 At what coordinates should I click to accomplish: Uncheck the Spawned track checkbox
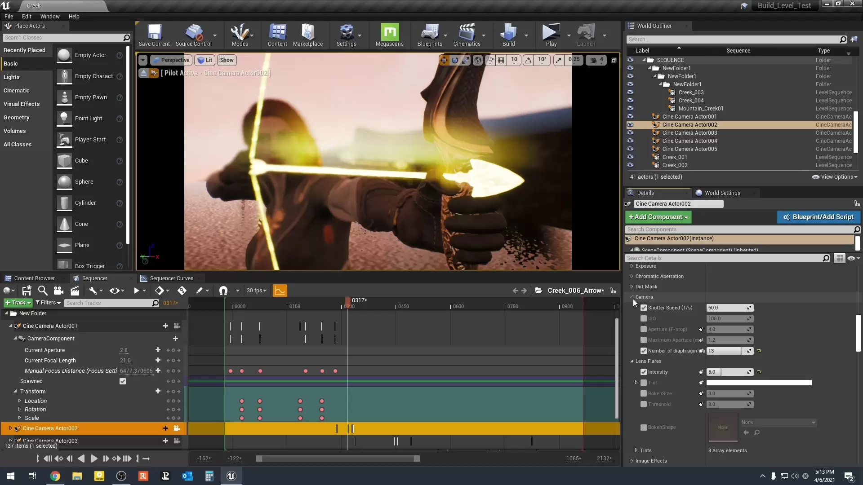coord(123,381)
